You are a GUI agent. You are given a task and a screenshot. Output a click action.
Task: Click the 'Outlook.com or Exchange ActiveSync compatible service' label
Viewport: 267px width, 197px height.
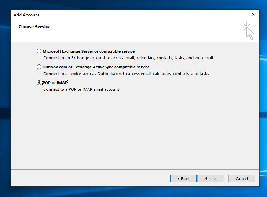[x=96, y=67]
